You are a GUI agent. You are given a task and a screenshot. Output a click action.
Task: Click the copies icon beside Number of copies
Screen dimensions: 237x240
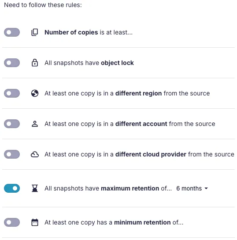pos(35,32)
